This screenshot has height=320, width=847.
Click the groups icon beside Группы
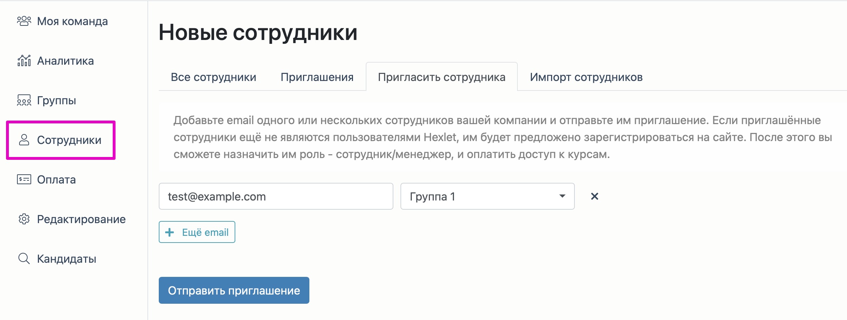tap(24, 100)
